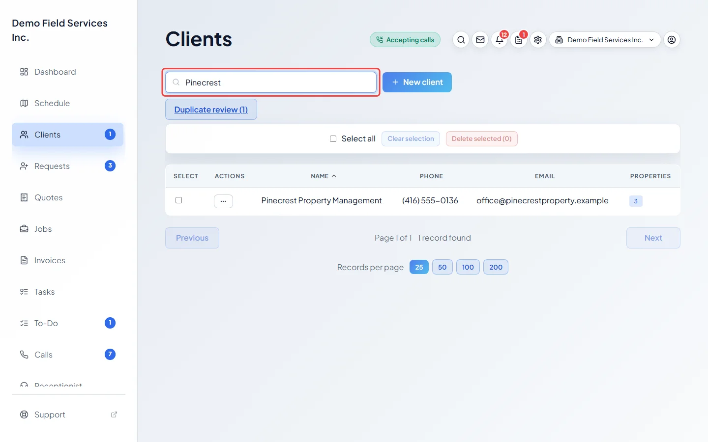
Task: Go to Dashboard in sidebar
Action: click(x=68, y=72)
